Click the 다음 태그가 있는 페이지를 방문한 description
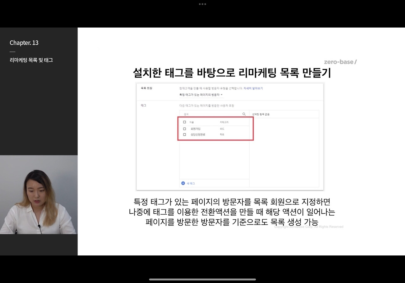The width and height of the screenshot is (405, 283). coord(207,105)
